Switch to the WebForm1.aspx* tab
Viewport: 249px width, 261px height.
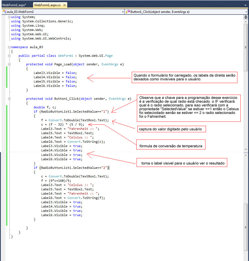14,5
